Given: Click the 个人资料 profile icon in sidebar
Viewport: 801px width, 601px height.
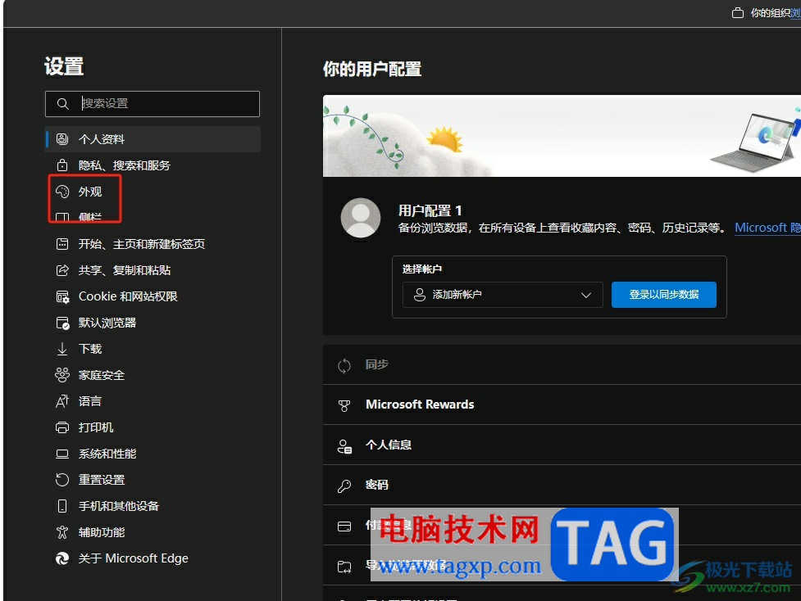Looking at the screenshot, I should coord(61,138).
